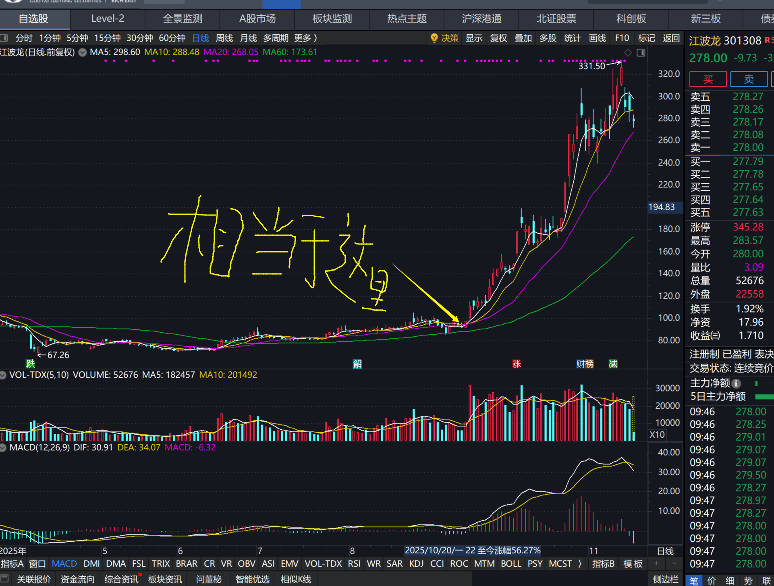Click the 财榜 marker on the chart
This screenshot has height=586, width=774.
[x=585, y=364]
